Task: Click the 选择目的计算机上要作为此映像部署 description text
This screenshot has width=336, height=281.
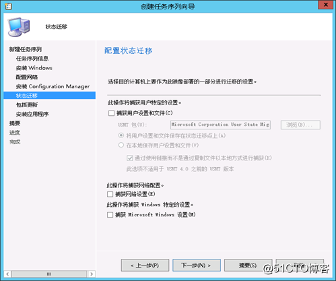Action: tap(182, 82)
